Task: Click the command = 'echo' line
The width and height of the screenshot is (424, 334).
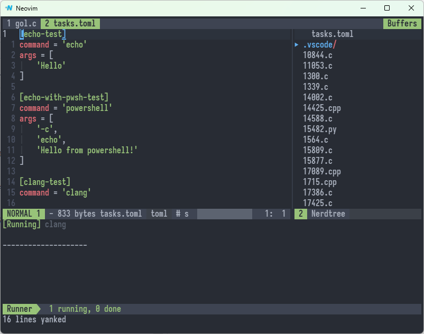Action: 53,44
